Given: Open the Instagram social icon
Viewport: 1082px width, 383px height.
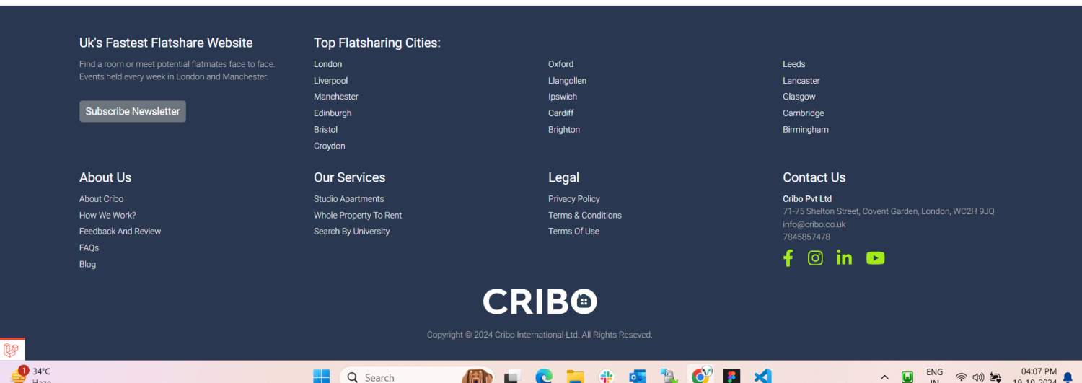Looking at the screenshot, I should pos(815,258).
